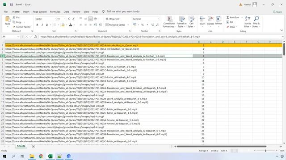Toggle Wrap Text for the cell
The image size is (286, 160).
pyautogui.click(x=113, y=19)
